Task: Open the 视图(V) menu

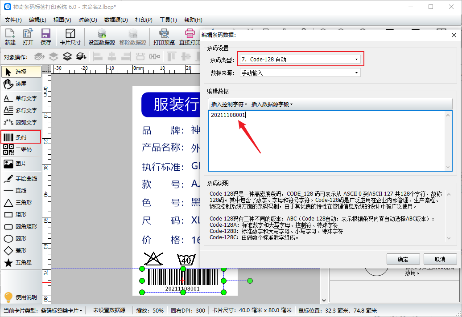Action: pos(62,20)
